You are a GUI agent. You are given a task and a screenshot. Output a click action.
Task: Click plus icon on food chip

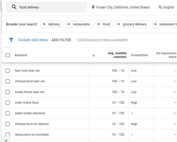pos(99,24)
